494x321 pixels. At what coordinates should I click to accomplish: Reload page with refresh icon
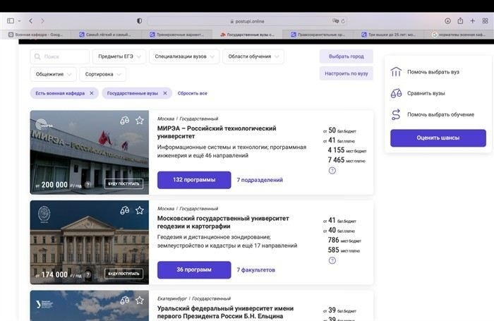pyautogui.click(x=343, y=21)
